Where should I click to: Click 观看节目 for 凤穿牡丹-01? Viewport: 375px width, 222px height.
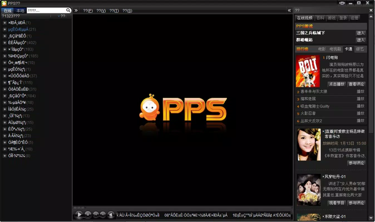point(337,203)
